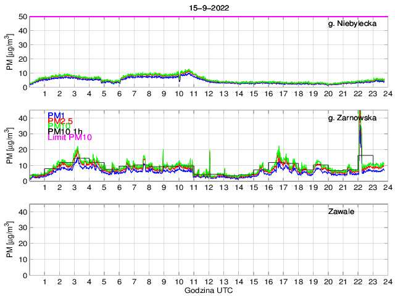Click the Godzina UTC axis label
395x296 pixels.
[209, 290]
